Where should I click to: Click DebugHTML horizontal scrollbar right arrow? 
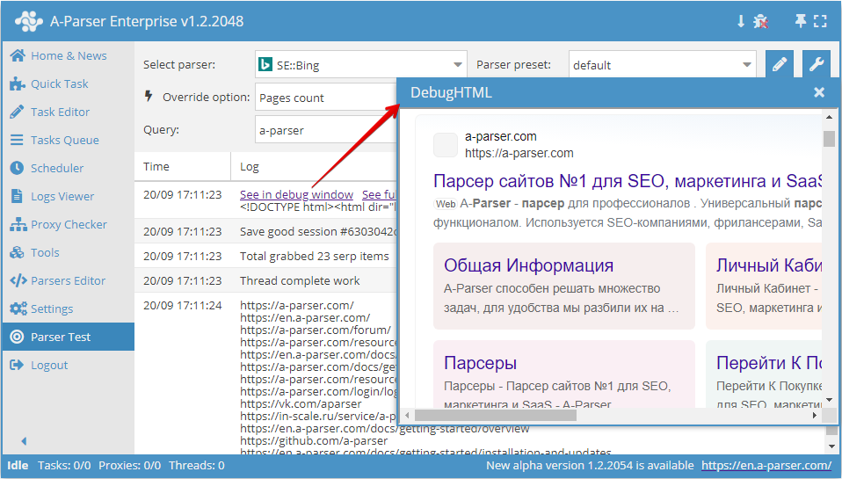click(815, 415)
